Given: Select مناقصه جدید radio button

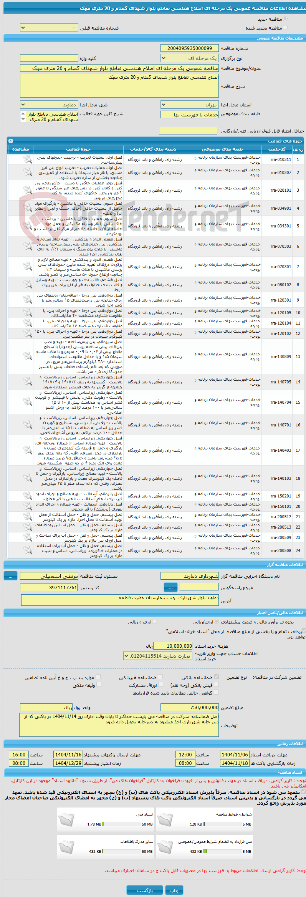Looking at the screenshot, I should click(285, 19).
